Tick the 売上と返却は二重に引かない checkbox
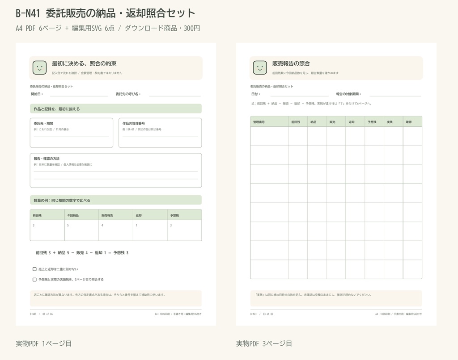This screenshot has width=458, height=360. pos(34,269)
